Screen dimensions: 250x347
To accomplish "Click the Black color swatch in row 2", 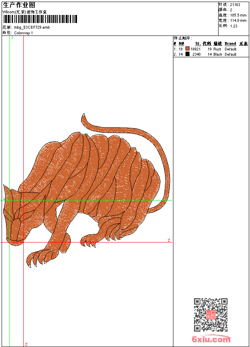I will click(187, 54).
